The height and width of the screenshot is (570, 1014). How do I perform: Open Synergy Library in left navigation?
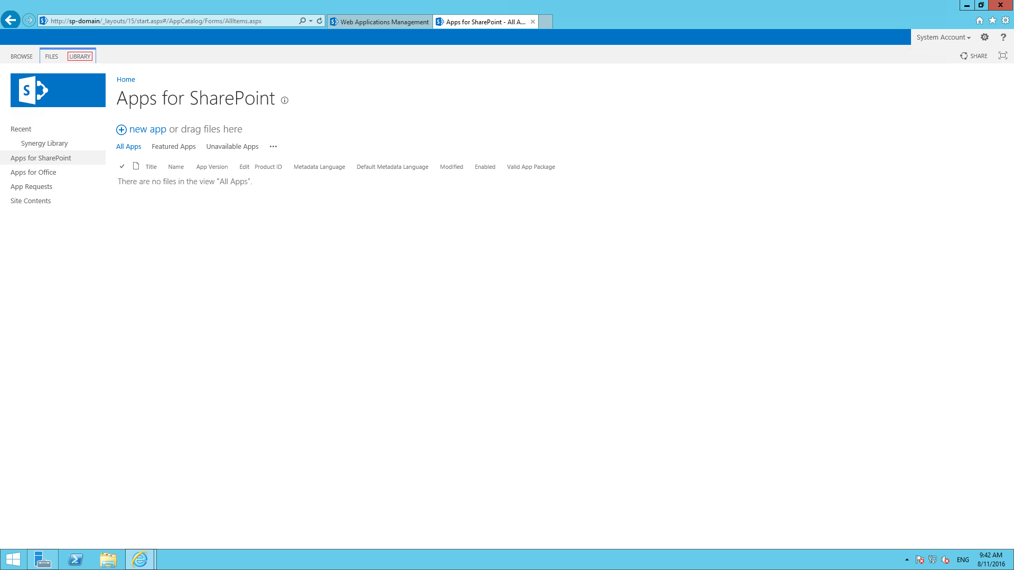(x=44, y=144)
